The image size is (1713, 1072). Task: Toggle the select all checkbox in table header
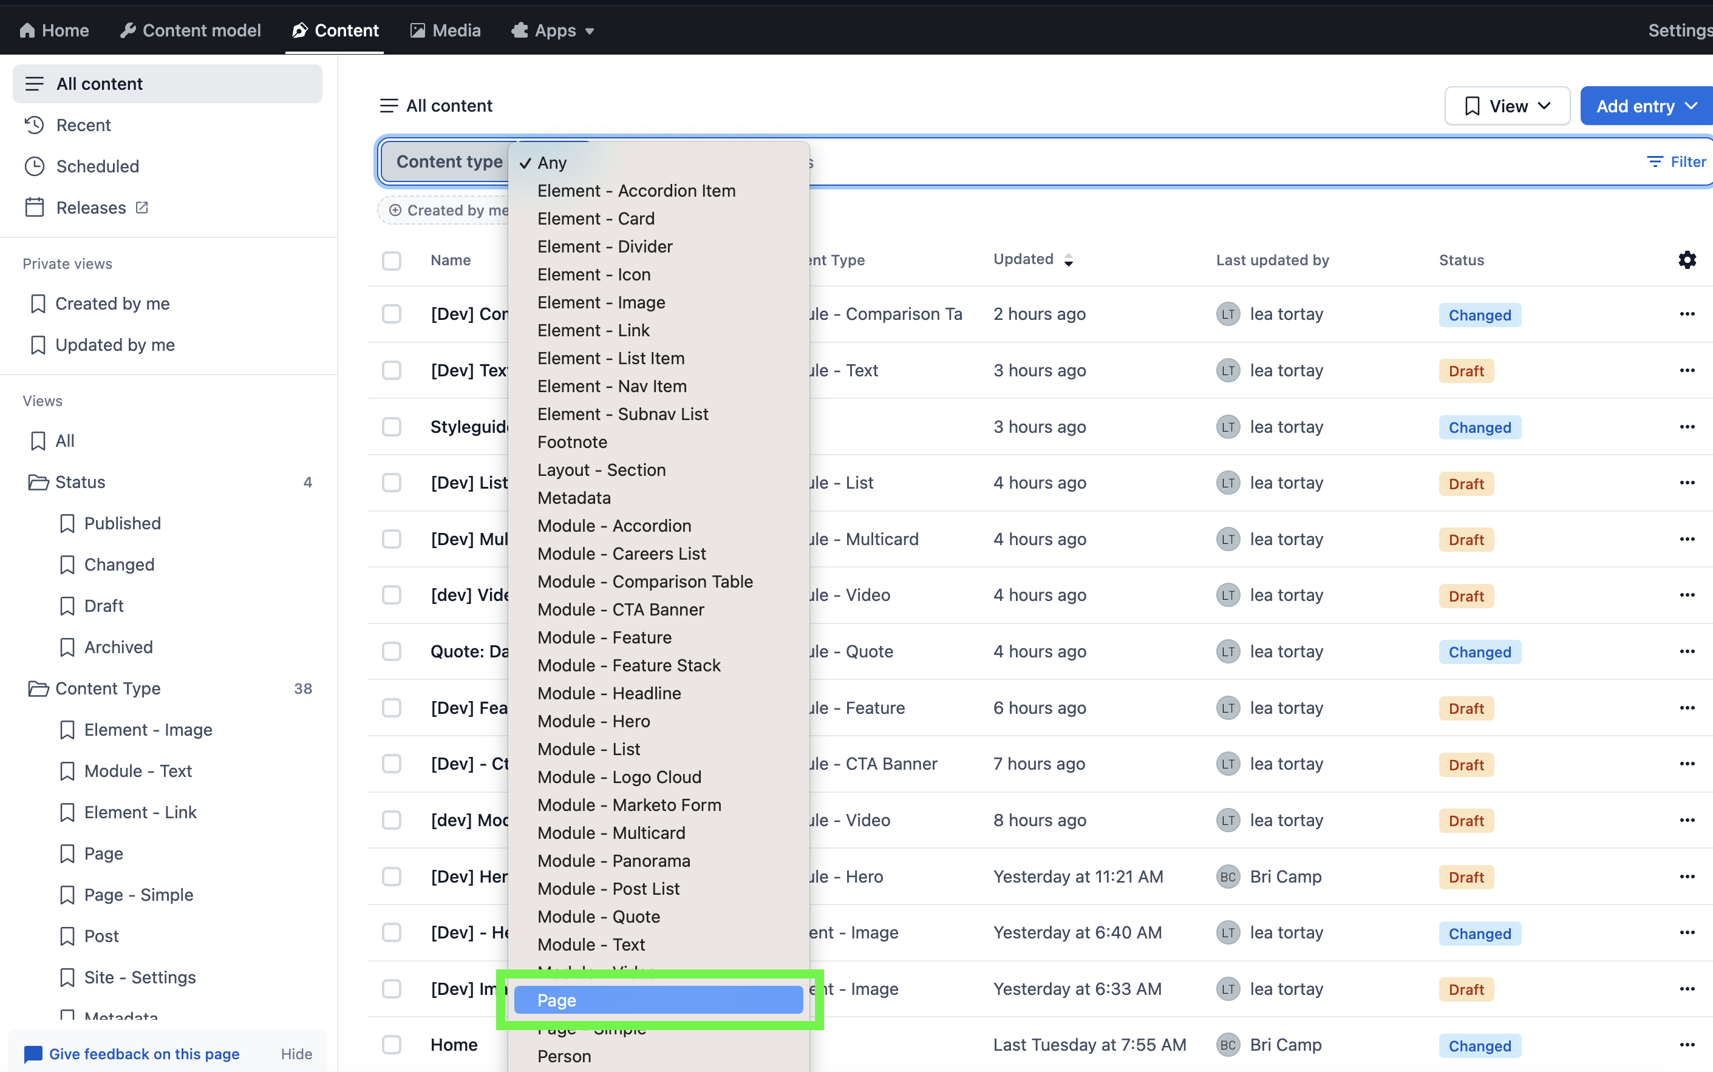point(392,259)
